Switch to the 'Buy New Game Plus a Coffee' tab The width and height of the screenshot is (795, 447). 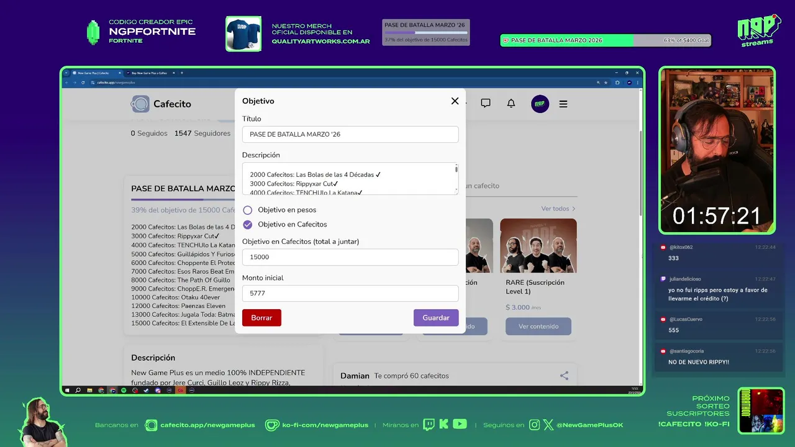coord(150,73)
